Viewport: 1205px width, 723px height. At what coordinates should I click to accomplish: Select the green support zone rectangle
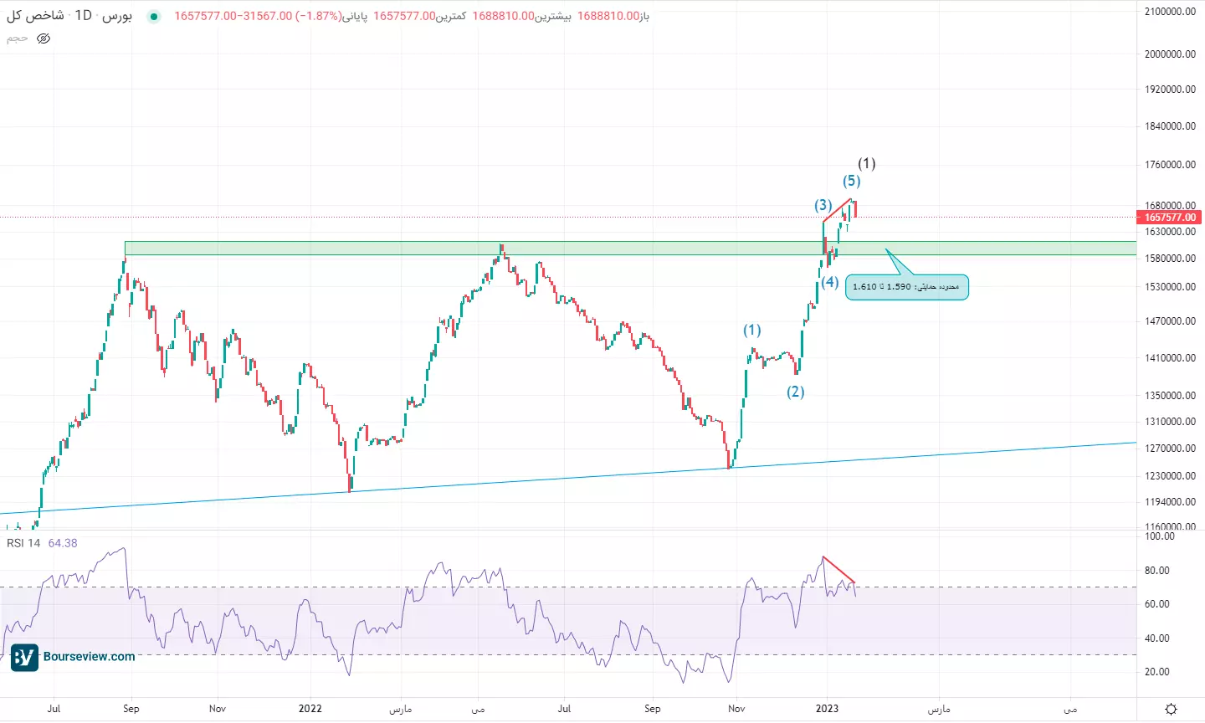(630, 249)
